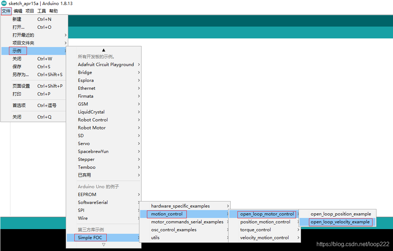Select open_loop_motor_control entry
The image size is (393, 251).
(265, 214)
